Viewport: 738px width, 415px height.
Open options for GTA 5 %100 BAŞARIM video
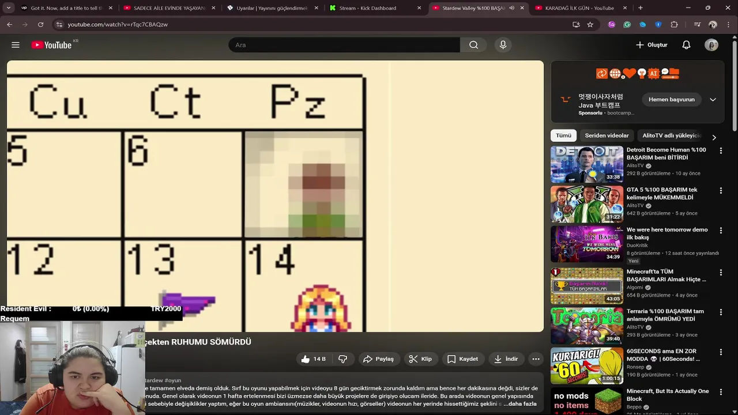coord(721,190)
